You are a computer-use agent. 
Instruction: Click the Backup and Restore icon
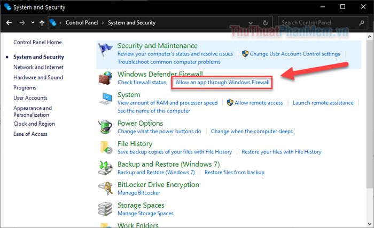pyautogui.click(x=105, y=168)
